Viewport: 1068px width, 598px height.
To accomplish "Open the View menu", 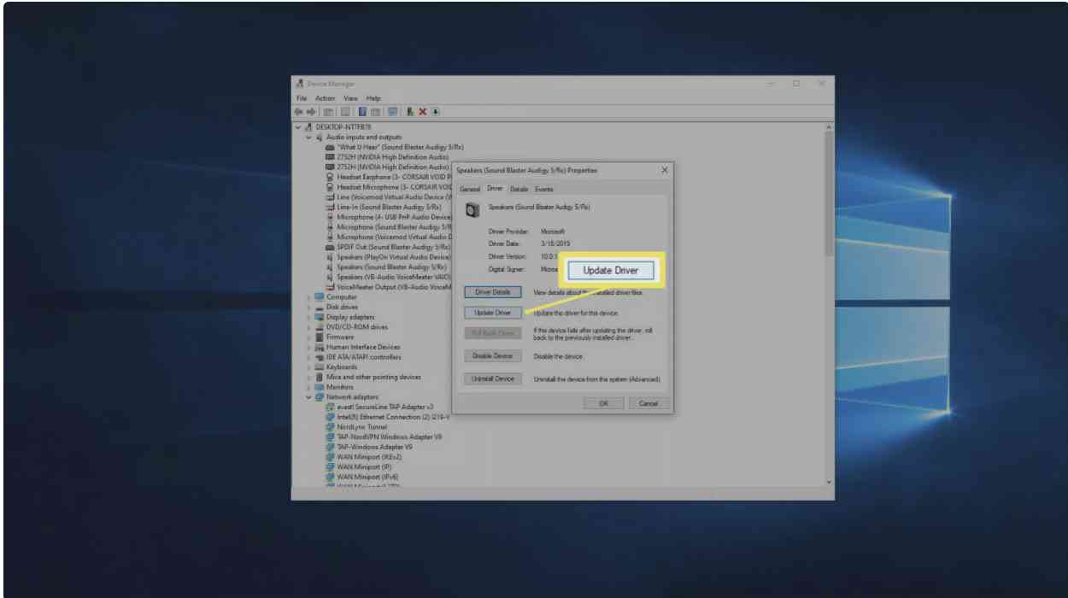I will (350, 98).
